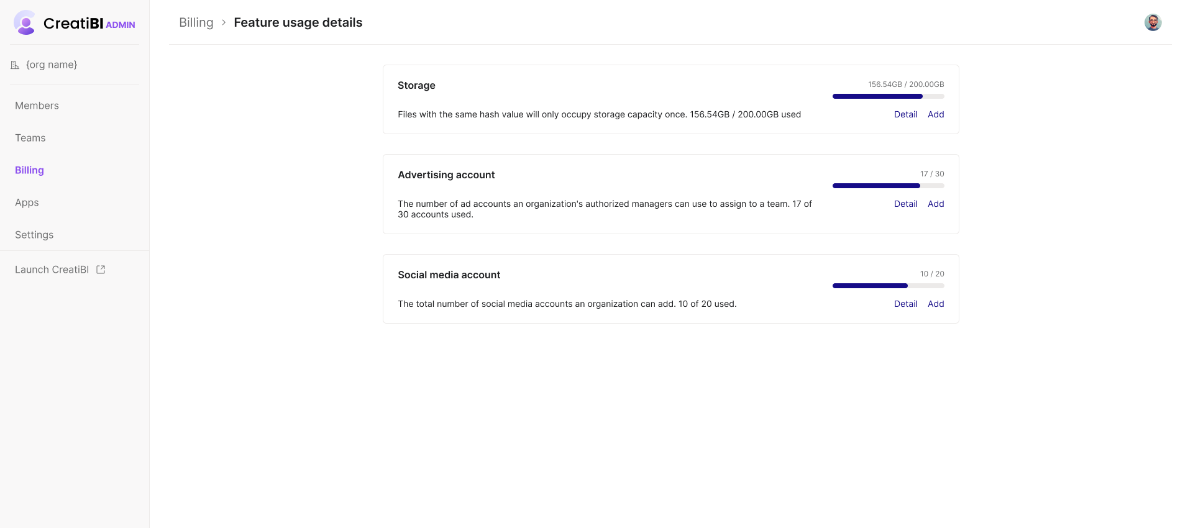Select Billing in the sidebar
This screenshot has width=1193, height=528.
coord(29,170)
